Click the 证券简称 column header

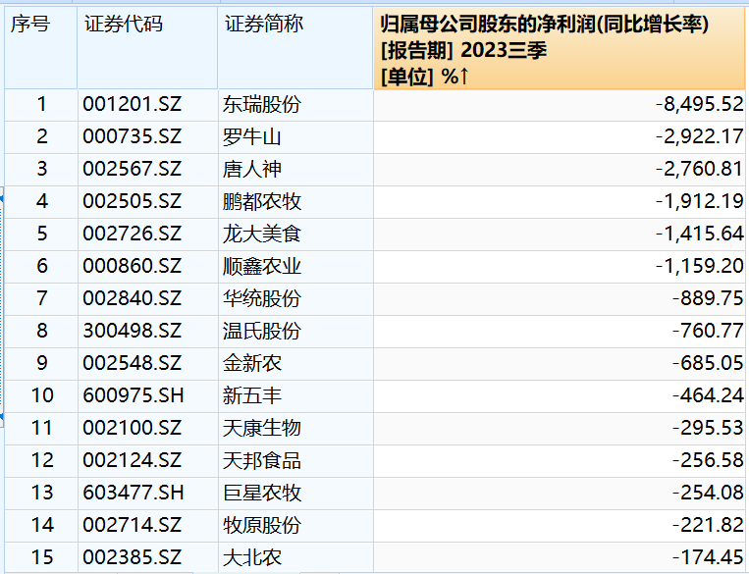tap(295, 48)
